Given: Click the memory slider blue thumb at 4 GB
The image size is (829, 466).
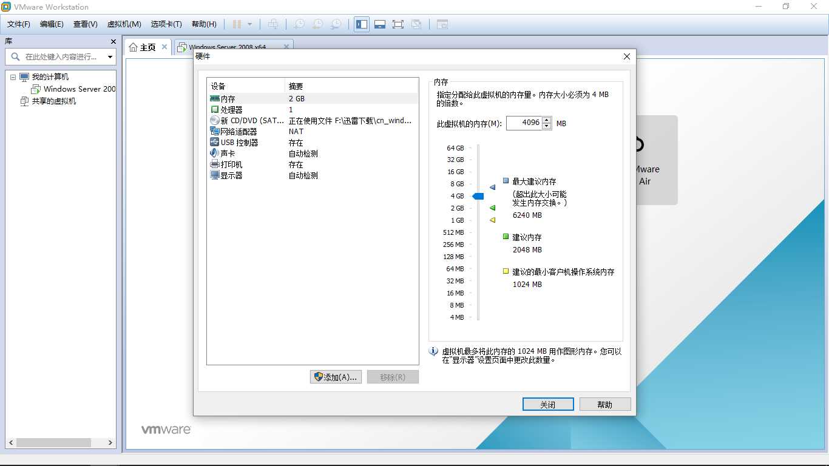Looking at the screenshot, I should coord(478,196).
